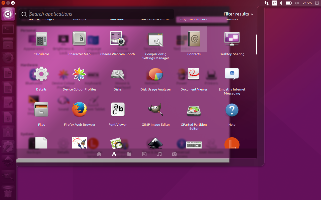The image size is (321, 200).
Task: Open the Help application
Action: click(x=232, y=110)
